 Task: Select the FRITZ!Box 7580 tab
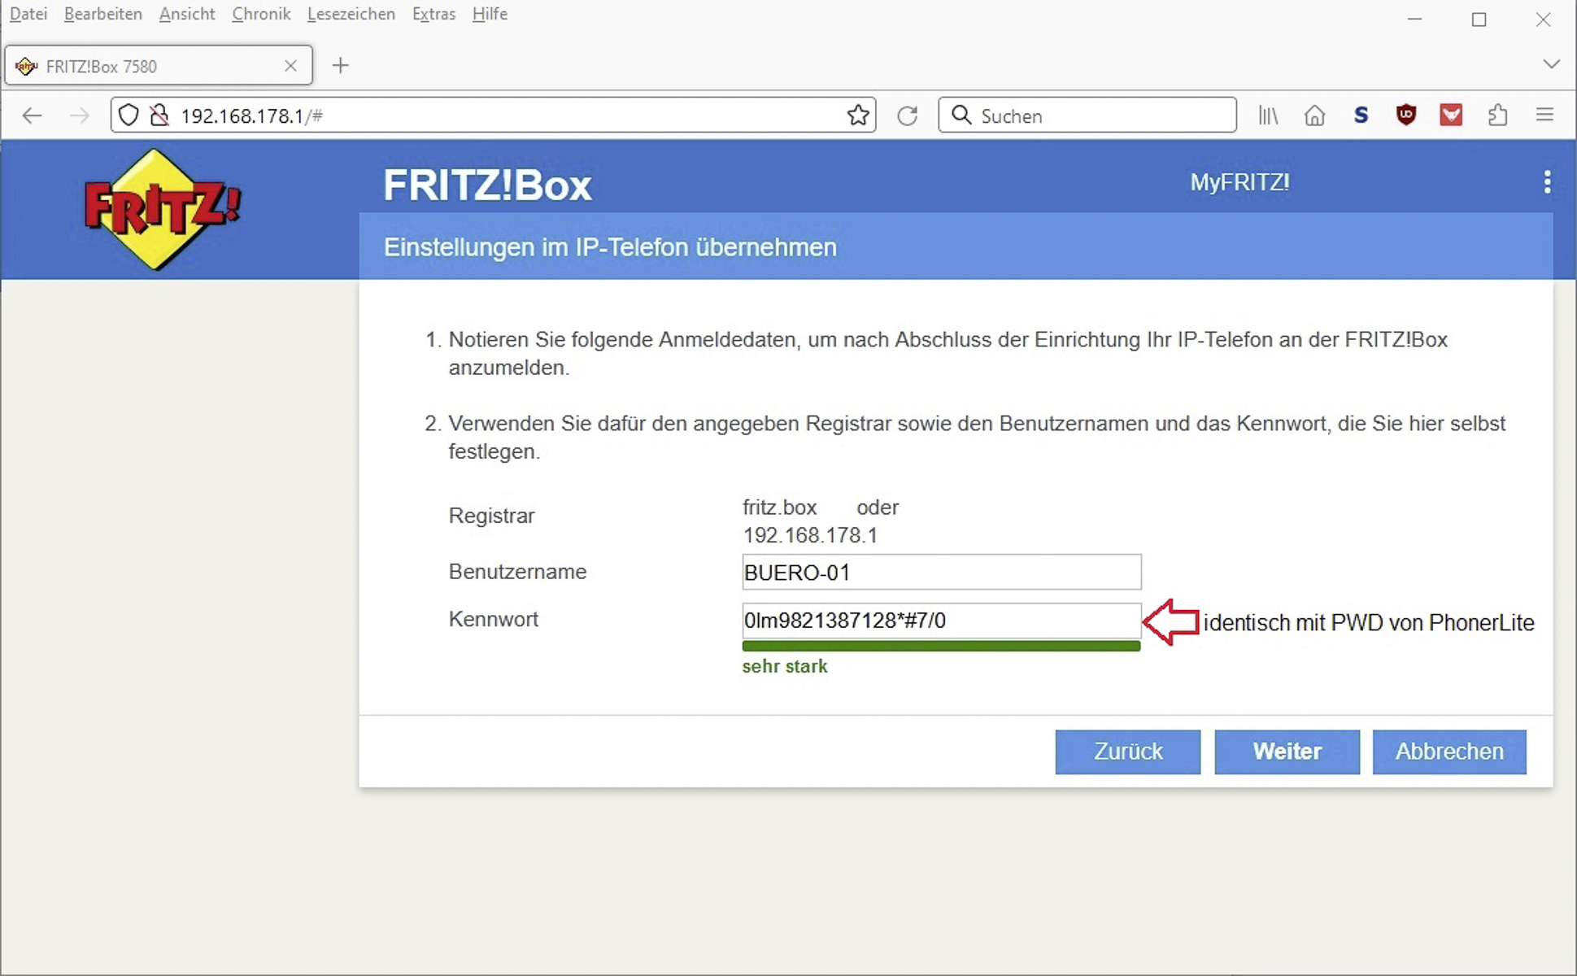click(159, 66)
